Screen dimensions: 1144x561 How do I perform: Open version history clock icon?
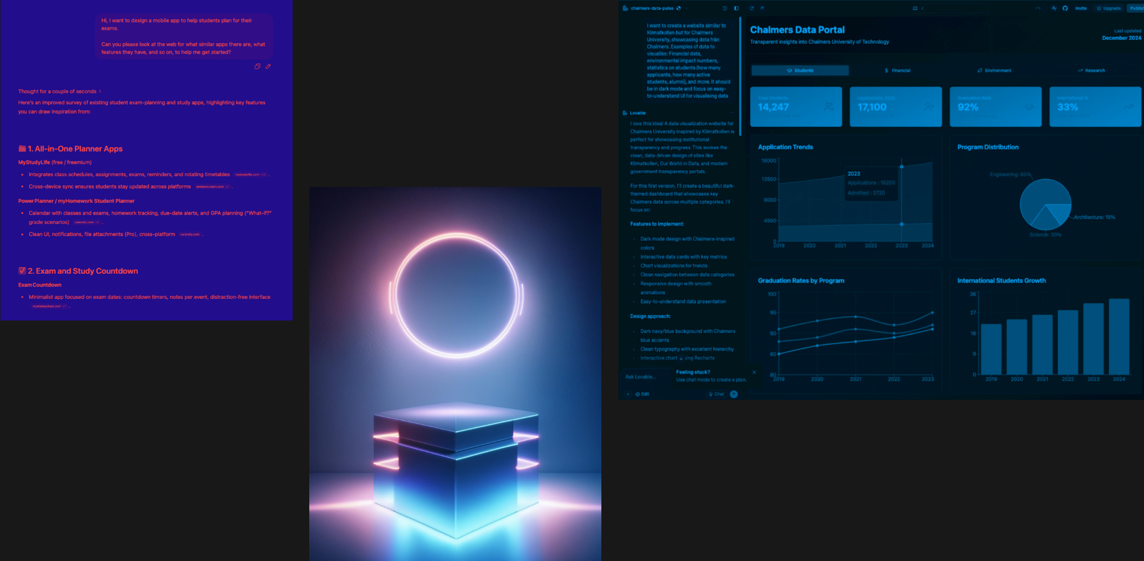725,8
